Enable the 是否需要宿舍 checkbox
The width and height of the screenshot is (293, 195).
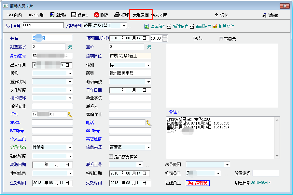click(111, 156)
